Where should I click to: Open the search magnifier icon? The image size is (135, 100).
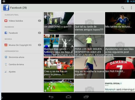click(x=123, y=8)
